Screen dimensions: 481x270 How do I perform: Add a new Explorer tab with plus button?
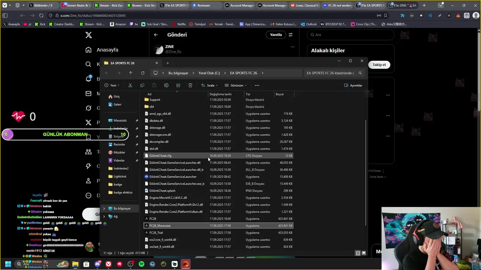[168, 63]
